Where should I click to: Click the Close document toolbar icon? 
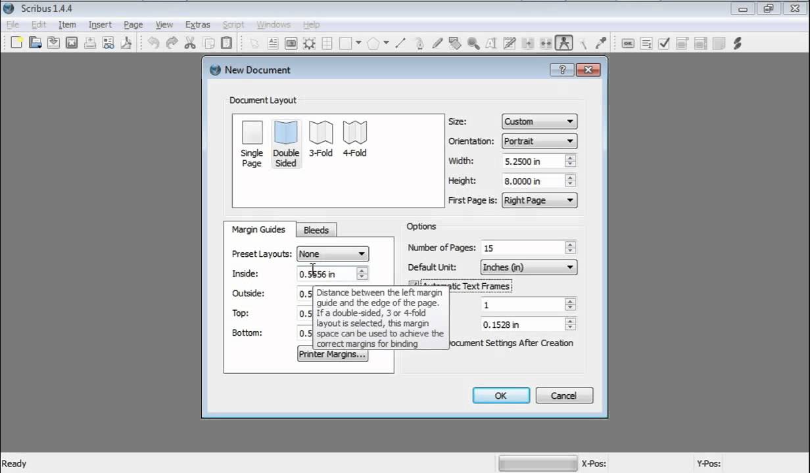tap(72, 43)
